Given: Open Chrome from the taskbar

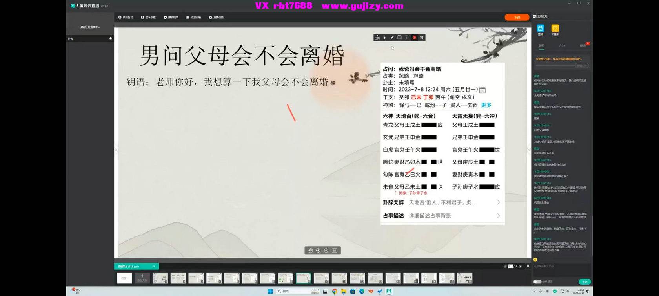Looking at the screenshot, I should click(335, 291).
